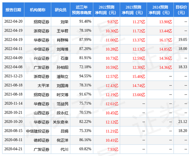This screenshot has width=189, height=156.
Task: Click institution 中信建投证券
Action: 38,131
